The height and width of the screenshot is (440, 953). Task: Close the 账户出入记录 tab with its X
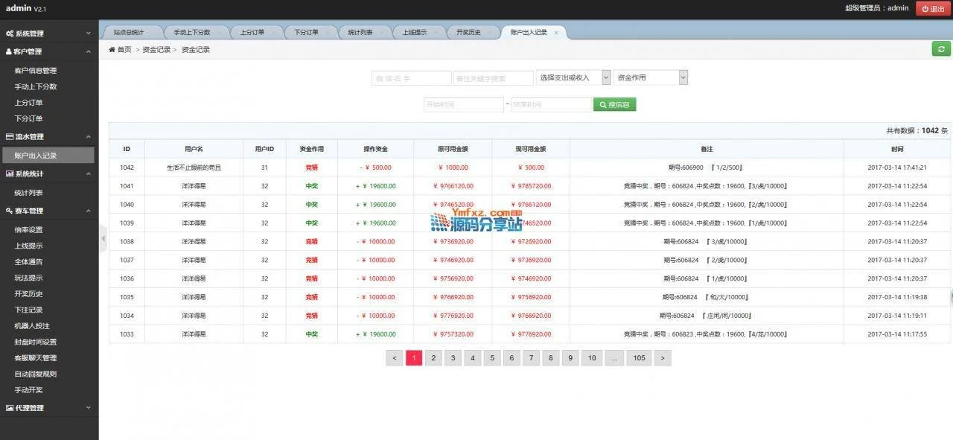tap(555, 33)
